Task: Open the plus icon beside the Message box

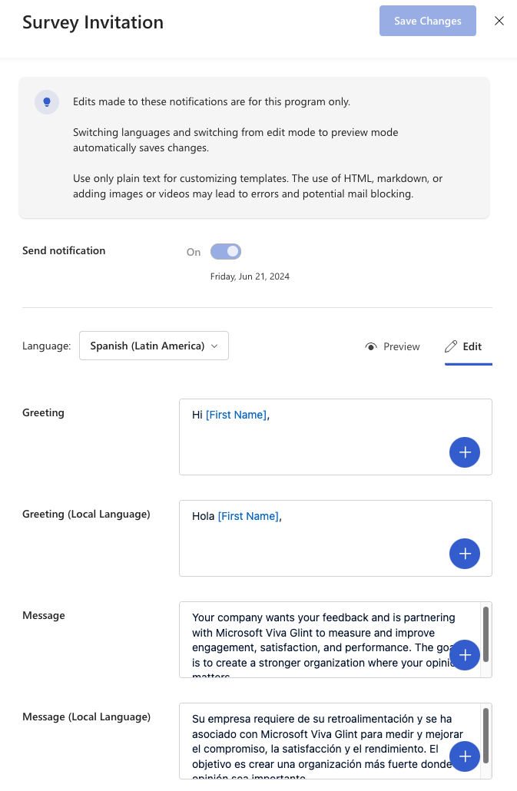Action: click(465, 655)
